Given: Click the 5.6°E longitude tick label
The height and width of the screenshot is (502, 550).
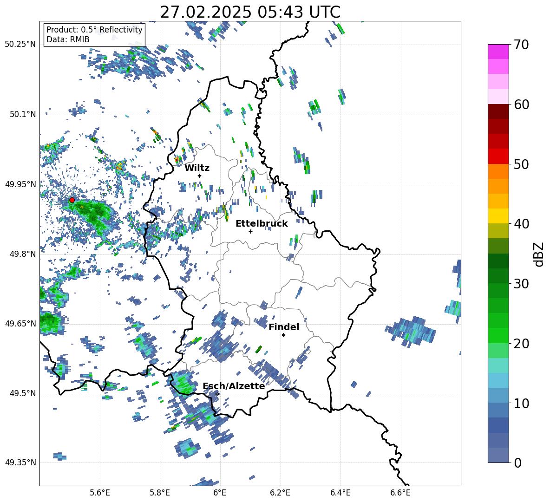Looking at the screenshot, I should point(100,493).
